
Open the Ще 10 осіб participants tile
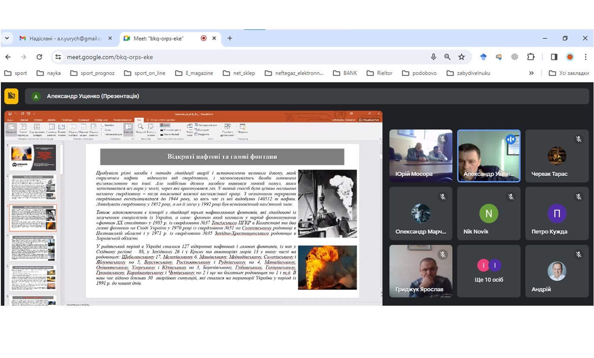point(489,271)
